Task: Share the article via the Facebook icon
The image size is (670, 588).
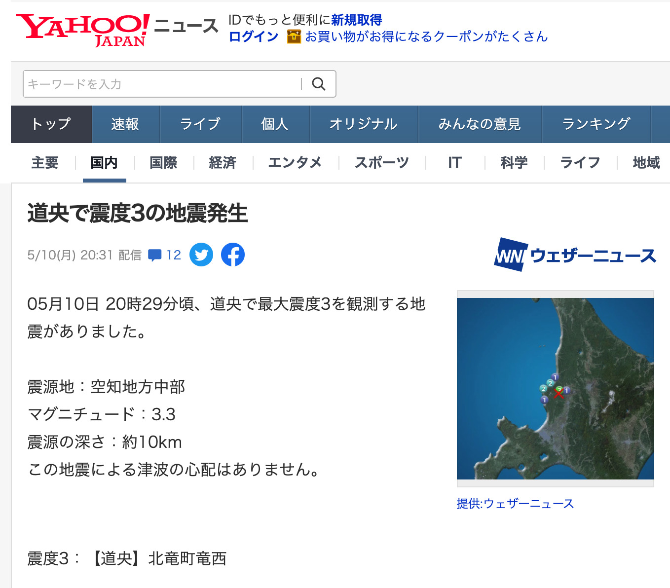Action: pos(232,255)
